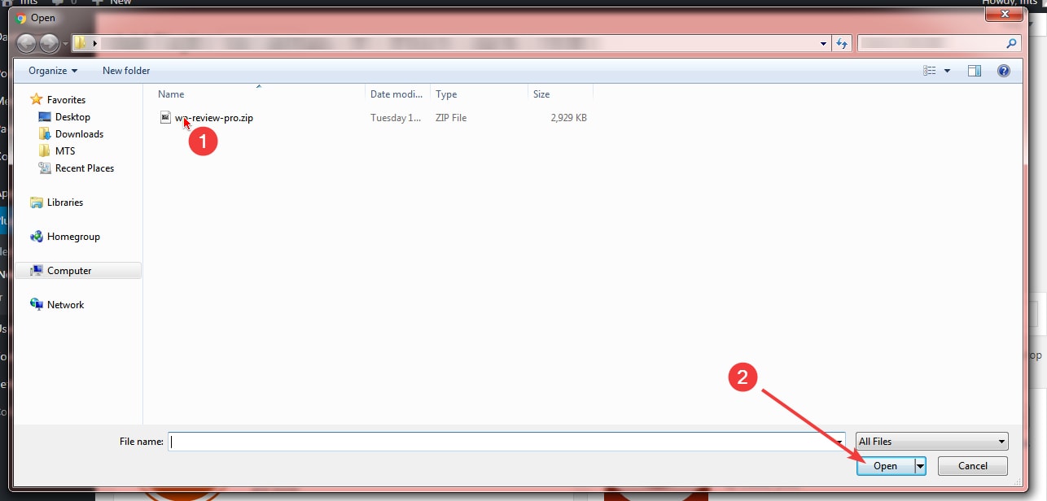Click the search magnifier icon

click(1012, 43)
